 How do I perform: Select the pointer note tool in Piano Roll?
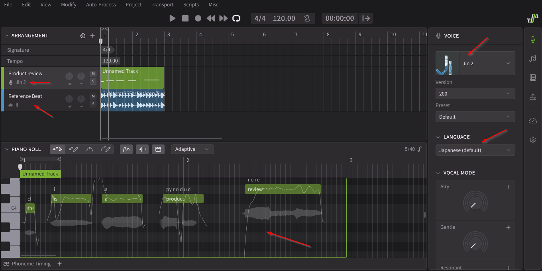click(58, 149)
